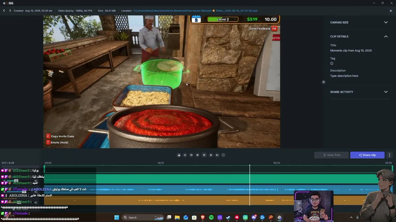The height and width of the screenshot is (222, 396).
Task: Collapse the Clip Details section
Action: tap(386, 36)
